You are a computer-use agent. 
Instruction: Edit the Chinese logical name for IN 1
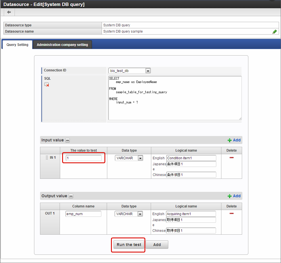tap(191, 175)
